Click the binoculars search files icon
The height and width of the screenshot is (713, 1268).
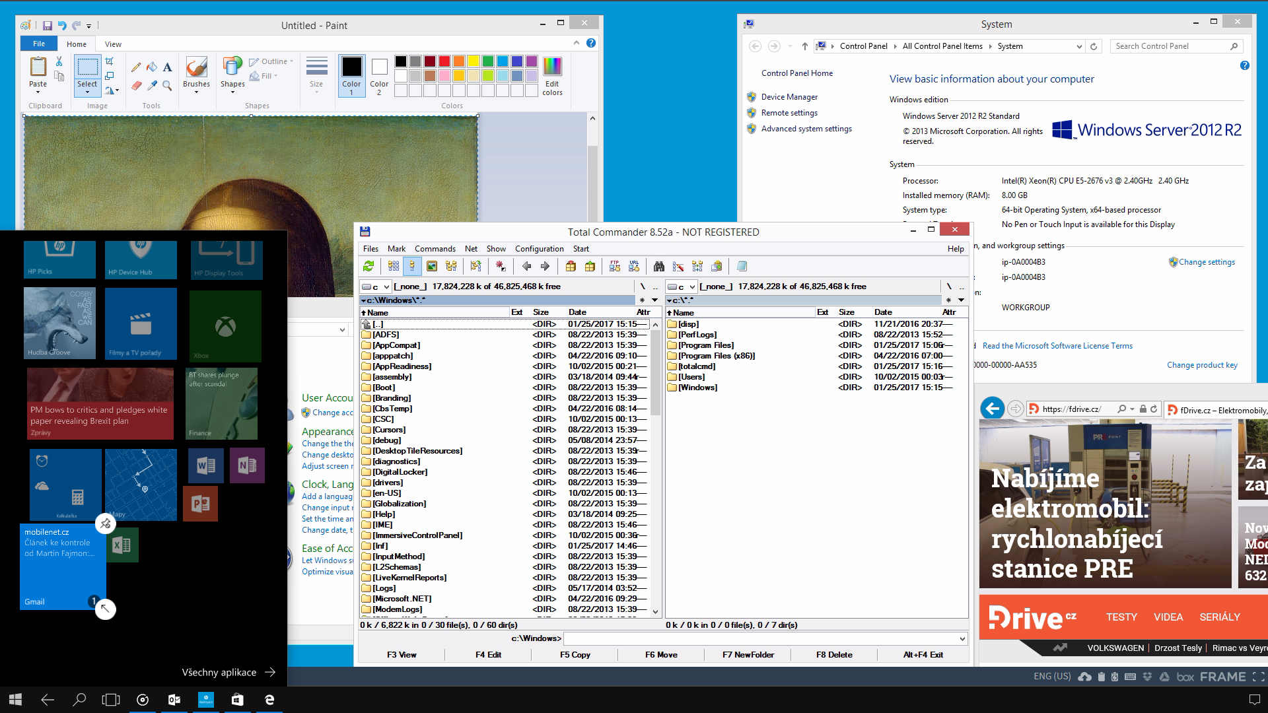click(658, 266)
